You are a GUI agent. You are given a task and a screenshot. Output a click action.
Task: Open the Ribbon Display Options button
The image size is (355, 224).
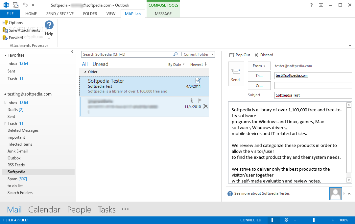(x=321, y=5)
